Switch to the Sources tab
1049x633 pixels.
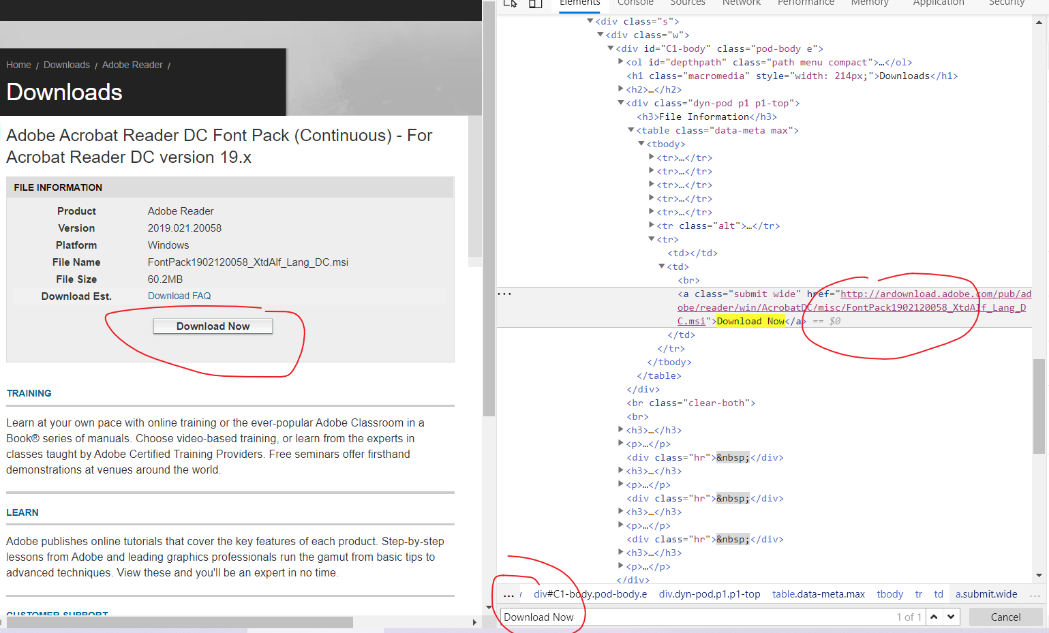click(687, 4)
